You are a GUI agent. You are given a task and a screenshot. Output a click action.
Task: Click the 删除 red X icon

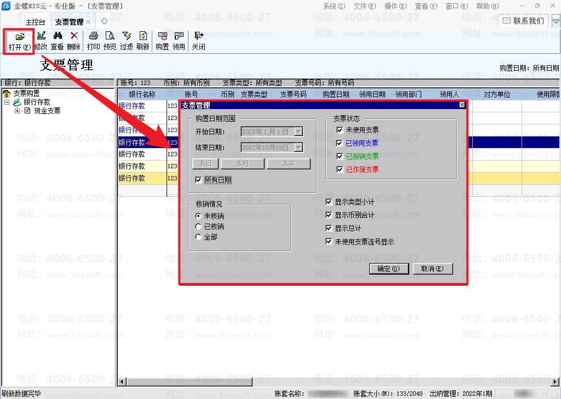(x=74, y=36)
